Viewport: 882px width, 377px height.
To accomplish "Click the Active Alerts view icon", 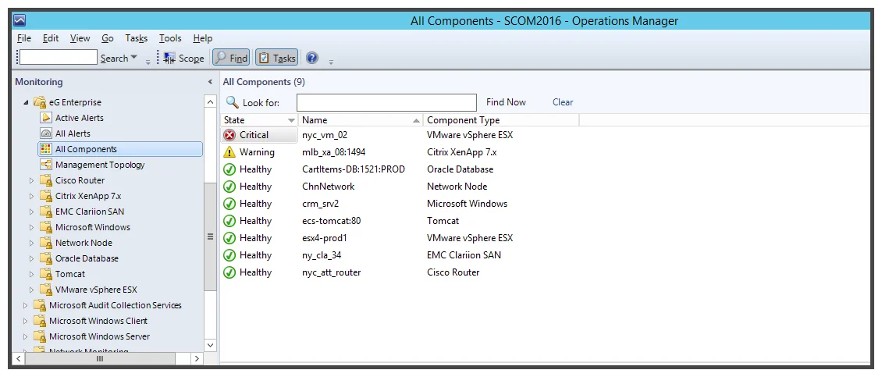I will [x=46, y=118].
